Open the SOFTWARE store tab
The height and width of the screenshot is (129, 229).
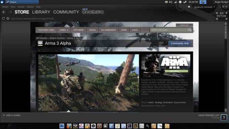(x=78, y=30)
